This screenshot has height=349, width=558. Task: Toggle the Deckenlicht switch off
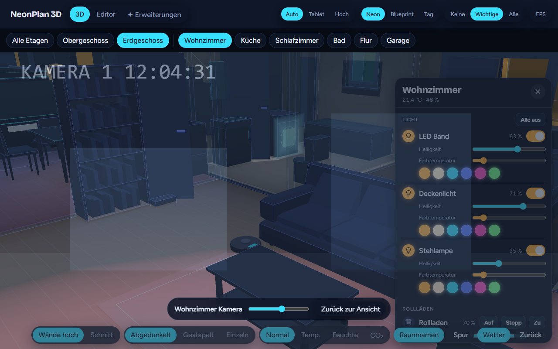[536, 193]
